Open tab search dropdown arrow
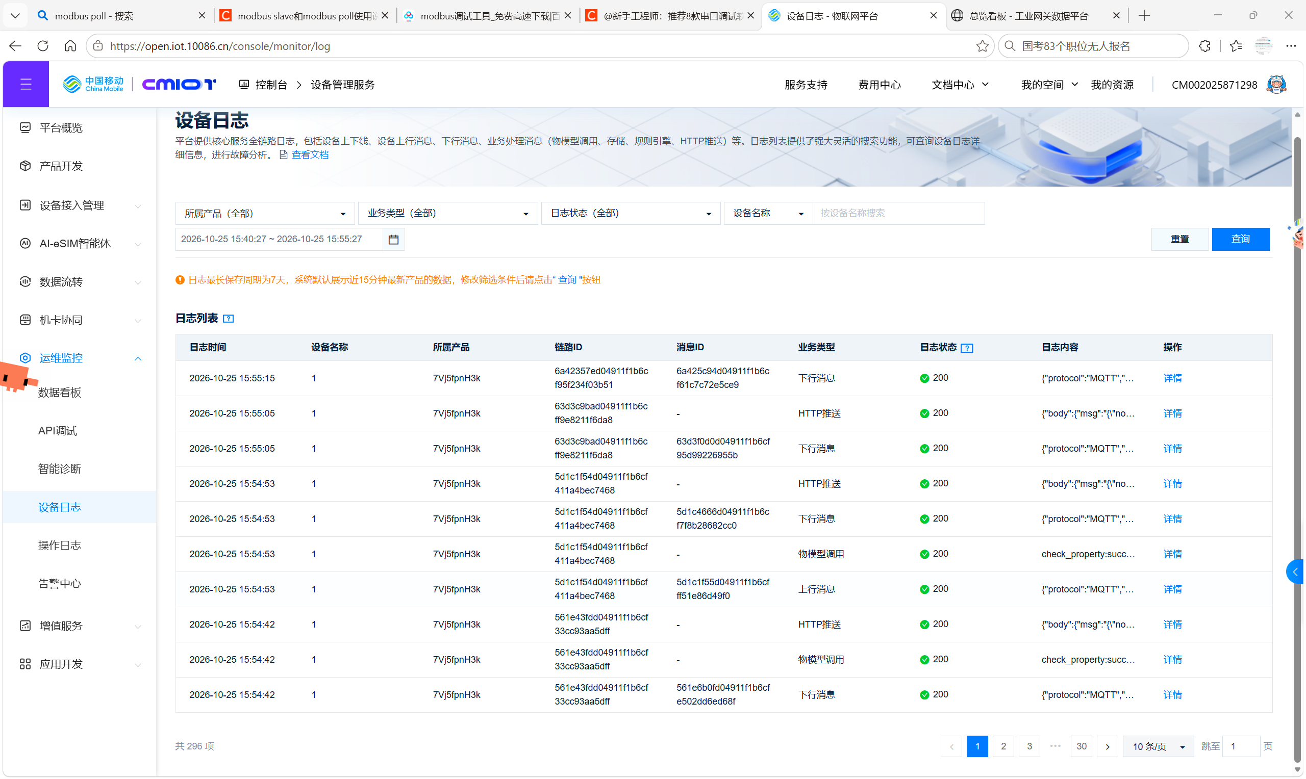This screenshot has height=779, width=1306. pyautogui.click(x=15, y=16)
